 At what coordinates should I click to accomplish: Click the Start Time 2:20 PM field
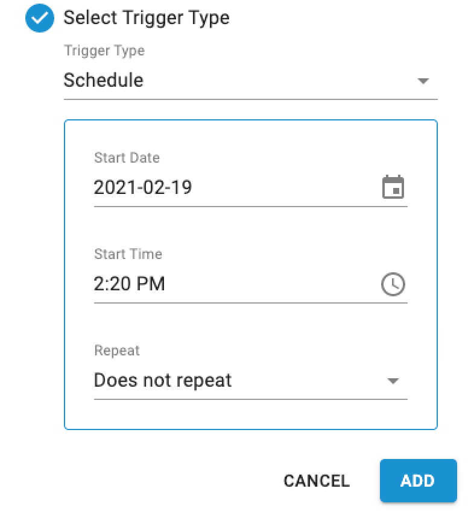(251, 284)
